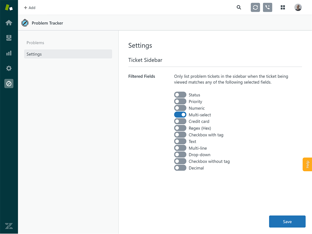Click the Problem Tracker compass sidebar icon

pyautogui.click(x=9, y=83)
